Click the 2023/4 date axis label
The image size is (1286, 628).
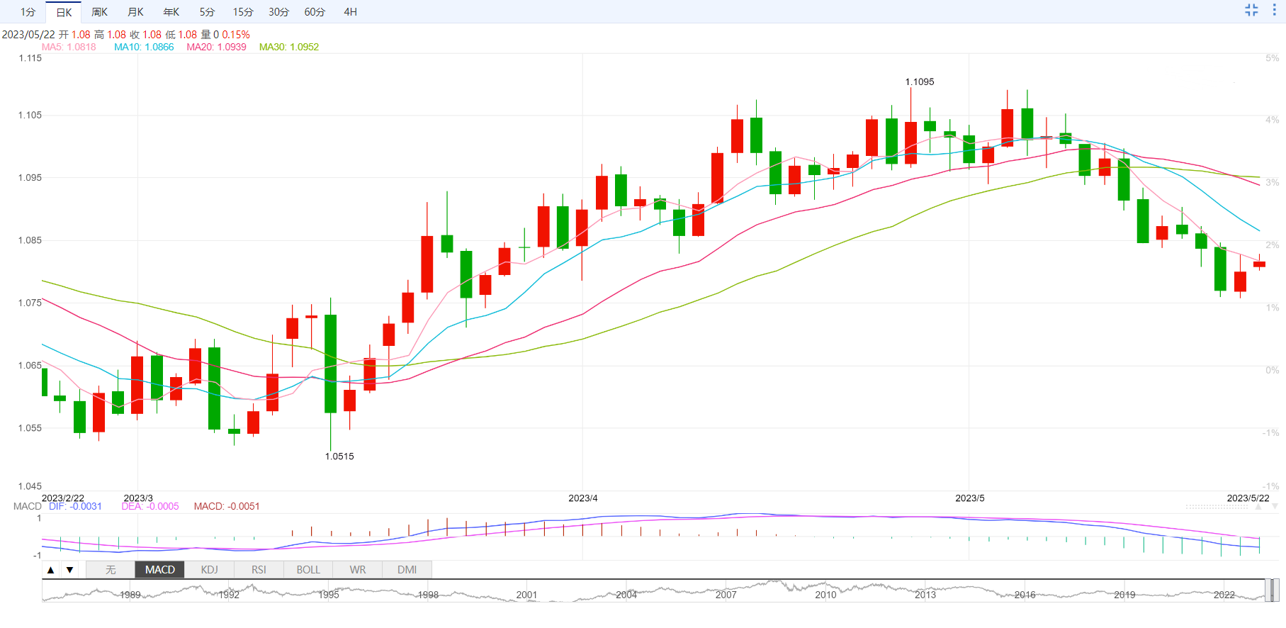[583, 498]
